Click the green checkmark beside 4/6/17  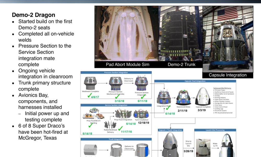(90, 95)
